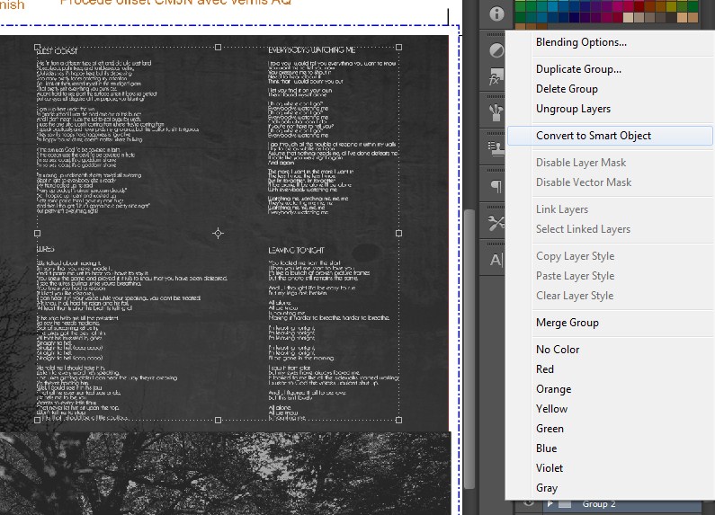Click the right-middle transform handle

click(399, 234)
